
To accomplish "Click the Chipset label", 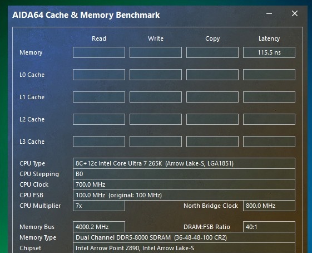I will (x=30, y=248).
